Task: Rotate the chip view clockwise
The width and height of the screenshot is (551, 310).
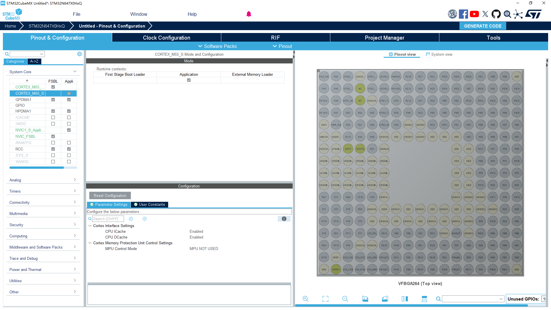Action: [x=365, y=299]
